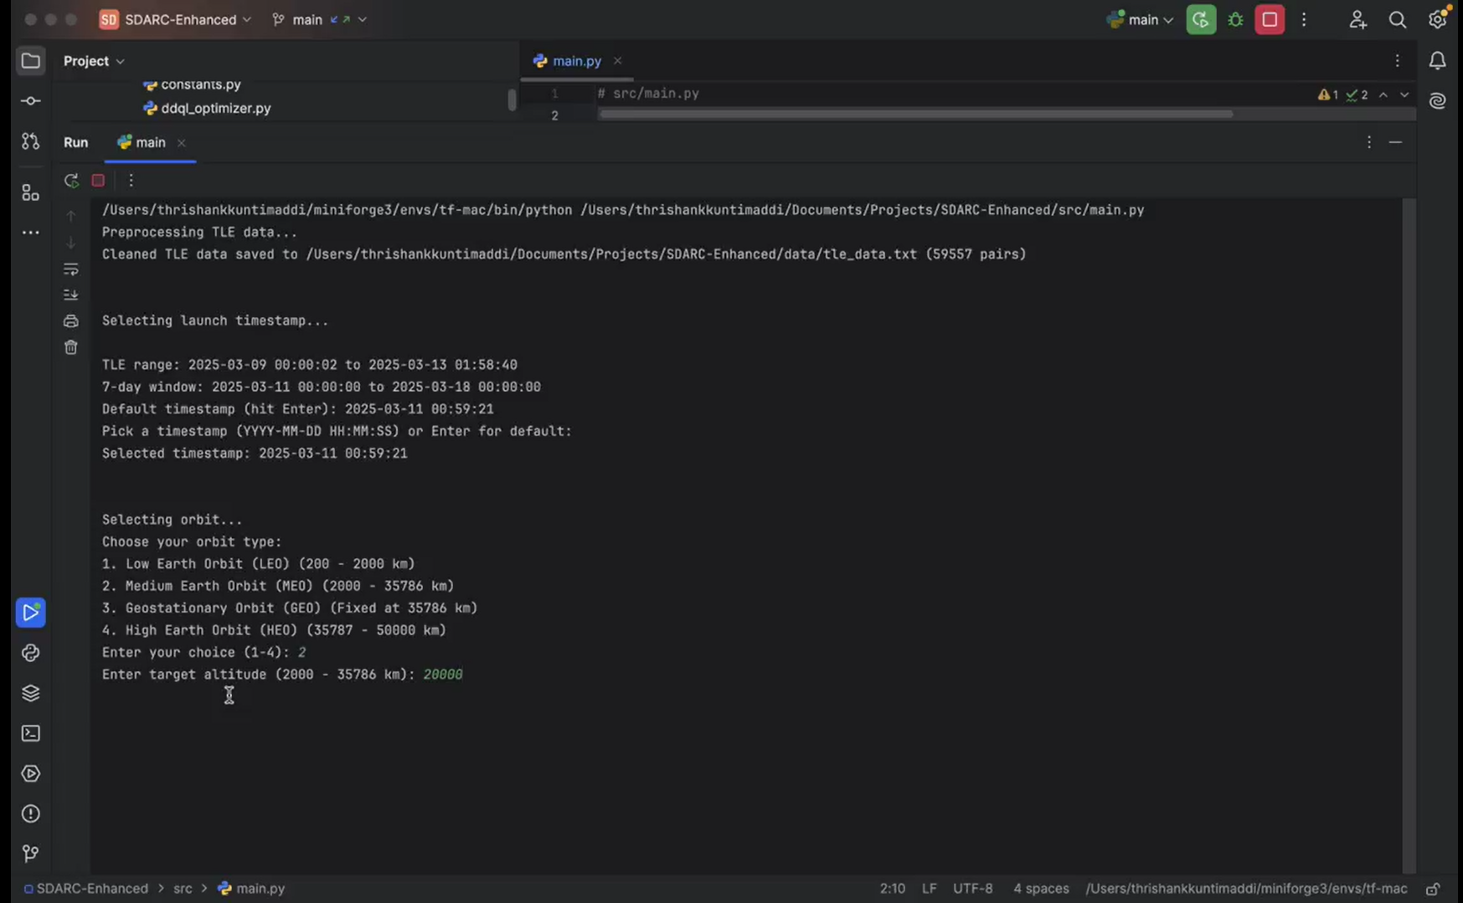Click the editor horizontal scrollbar
Viewport: 1463px width, 903px height.
916,115
